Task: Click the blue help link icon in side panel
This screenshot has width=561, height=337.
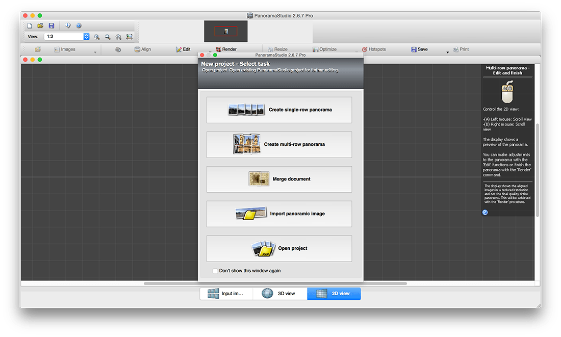Action: [485, 213]
